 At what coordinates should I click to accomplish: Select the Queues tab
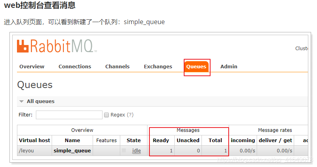pos(196,67)
